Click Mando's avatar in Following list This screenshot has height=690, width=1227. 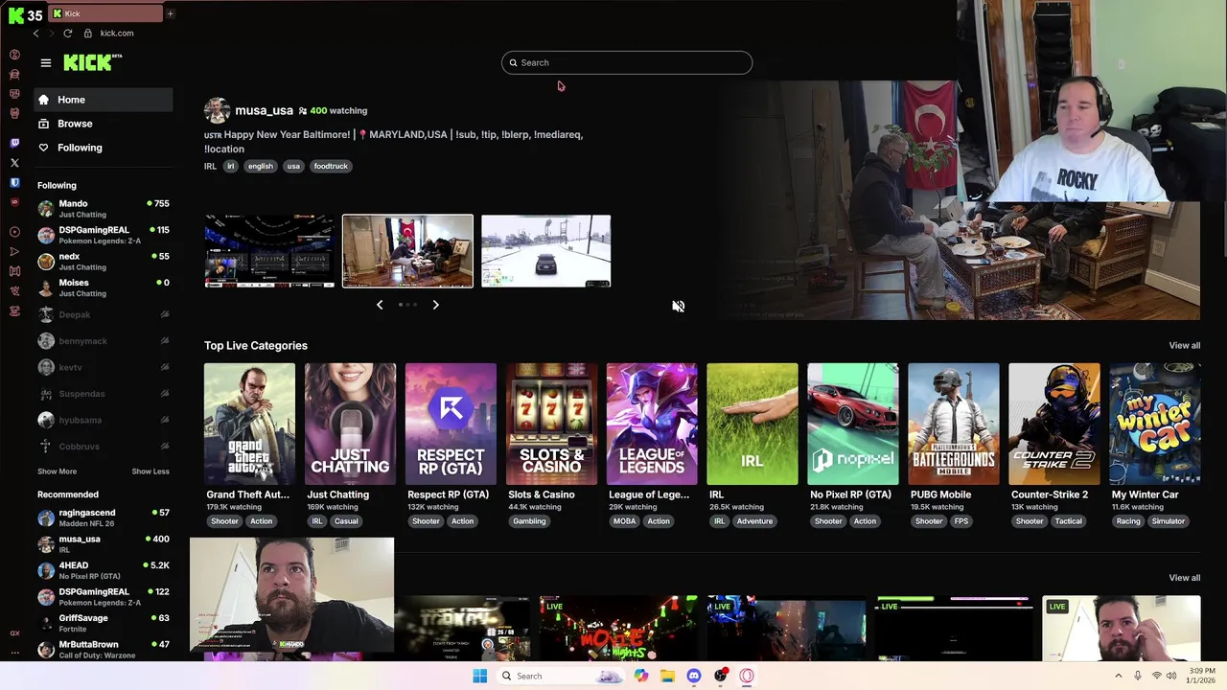tap(46, 208)
